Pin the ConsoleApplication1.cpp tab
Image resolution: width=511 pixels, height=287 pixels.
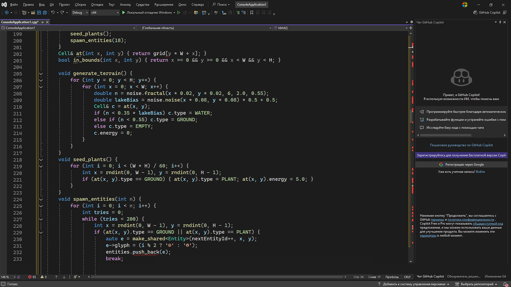tap(42, 22)
